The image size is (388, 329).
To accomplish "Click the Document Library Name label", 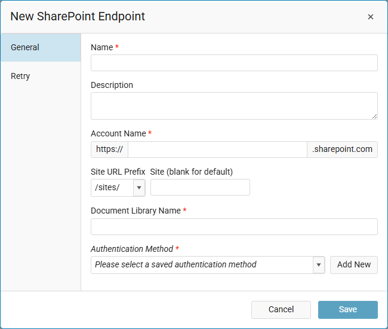I will pos(136,211).
